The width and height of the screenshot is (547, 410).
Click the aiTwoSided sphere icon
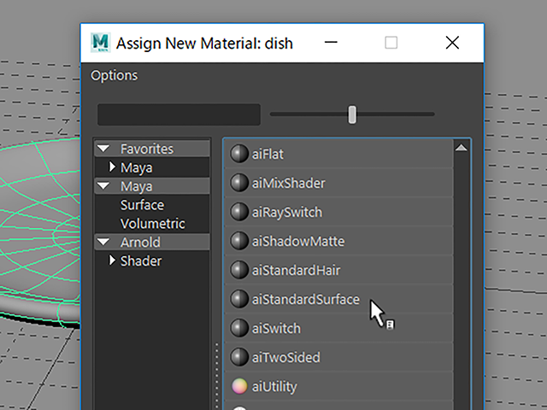(239, 357)
